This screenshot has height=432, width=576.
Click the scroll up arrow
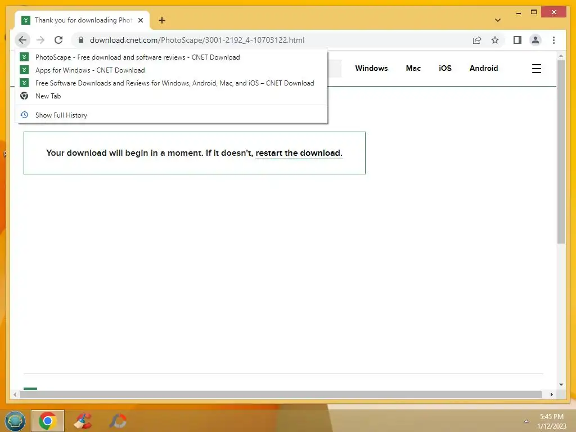point(561,56)
